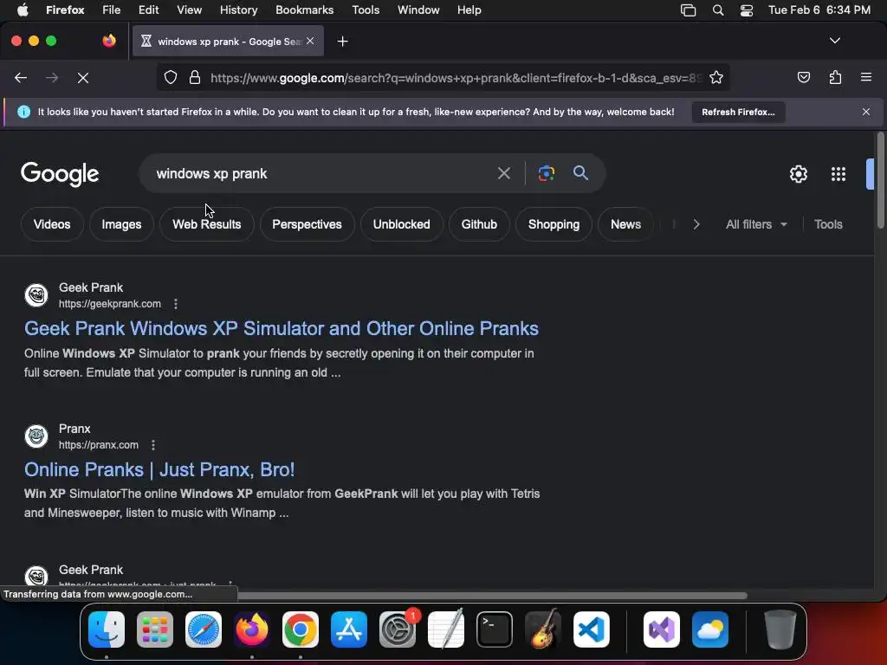The width and height of the screenshot is (887, 665).
Task: Open More options for geekprank.com result
Action: click(x=176, y=304)
